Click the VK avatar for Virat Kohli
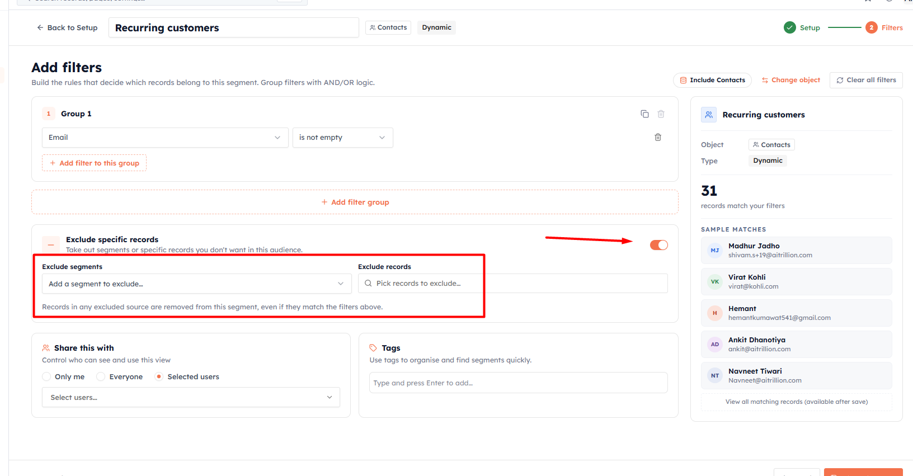913x476 pixels. coord(715,282)
